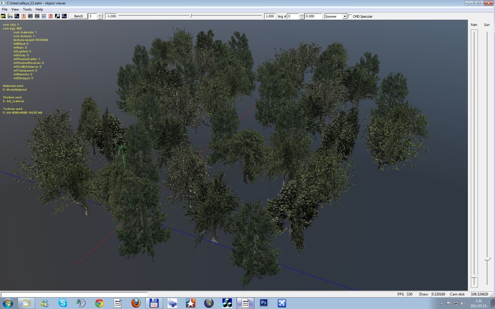
Task: Open Skype from the taskbar
Action: (x=62, y=303)
